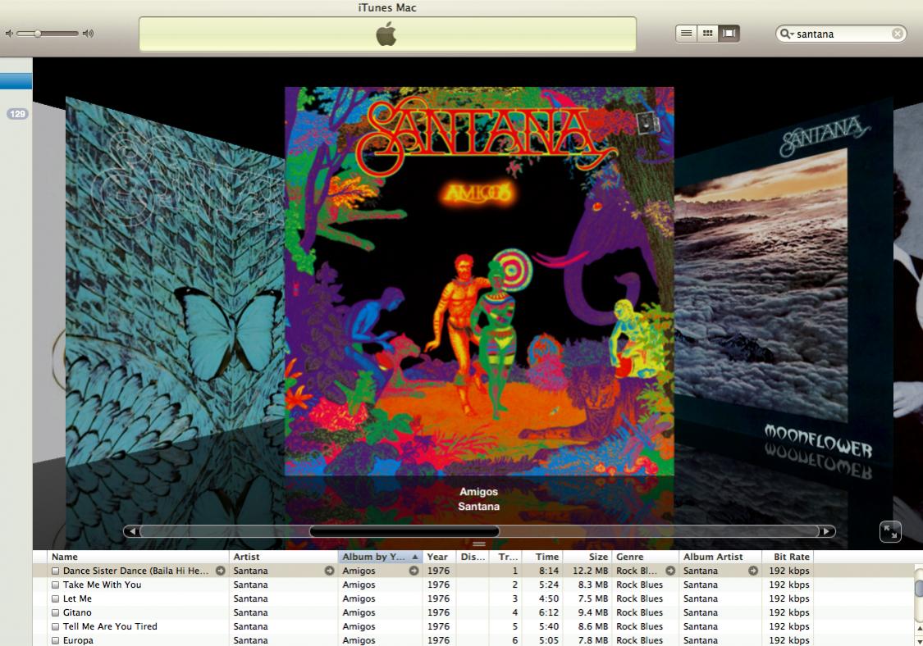Click the Apple logo status display

point(386,34)
